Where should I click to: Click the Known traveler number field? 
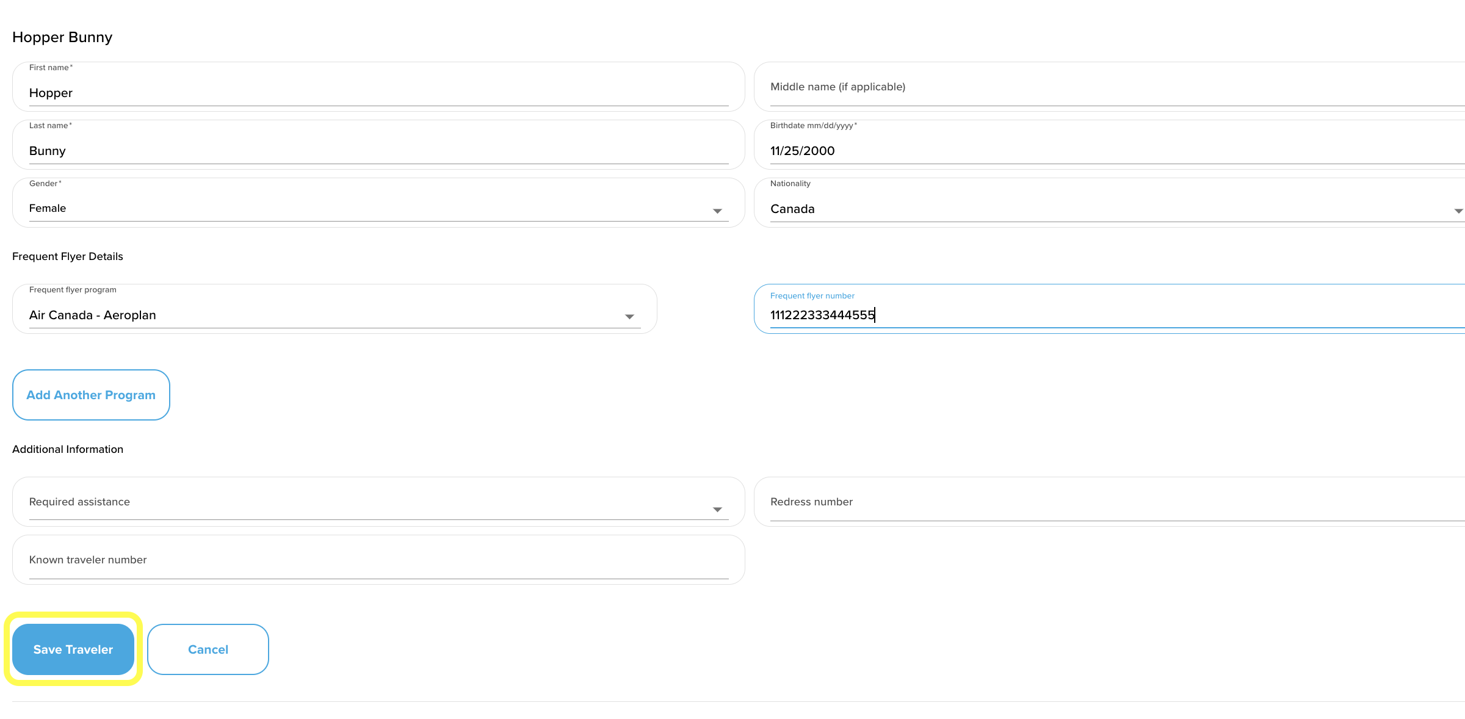click(378, 560)
